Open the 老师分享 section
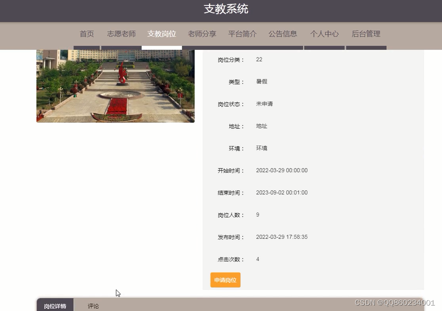This screenshot has width=442, height=311. click(x=202, y=34)
